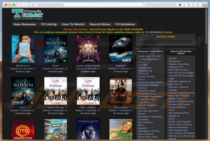The width and height of the screenshot is (210, 141).
Task: Open the Strange Angel poster
Action: [x=88, y=129]
